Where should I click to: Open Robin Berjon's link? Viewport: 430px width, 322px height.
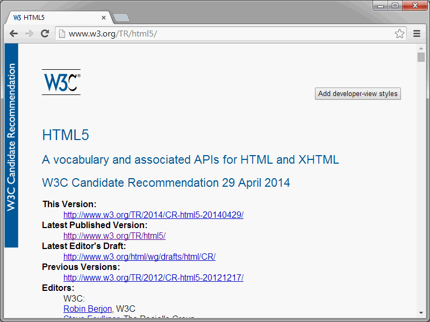pyautogui.click(x=88, y=309)
